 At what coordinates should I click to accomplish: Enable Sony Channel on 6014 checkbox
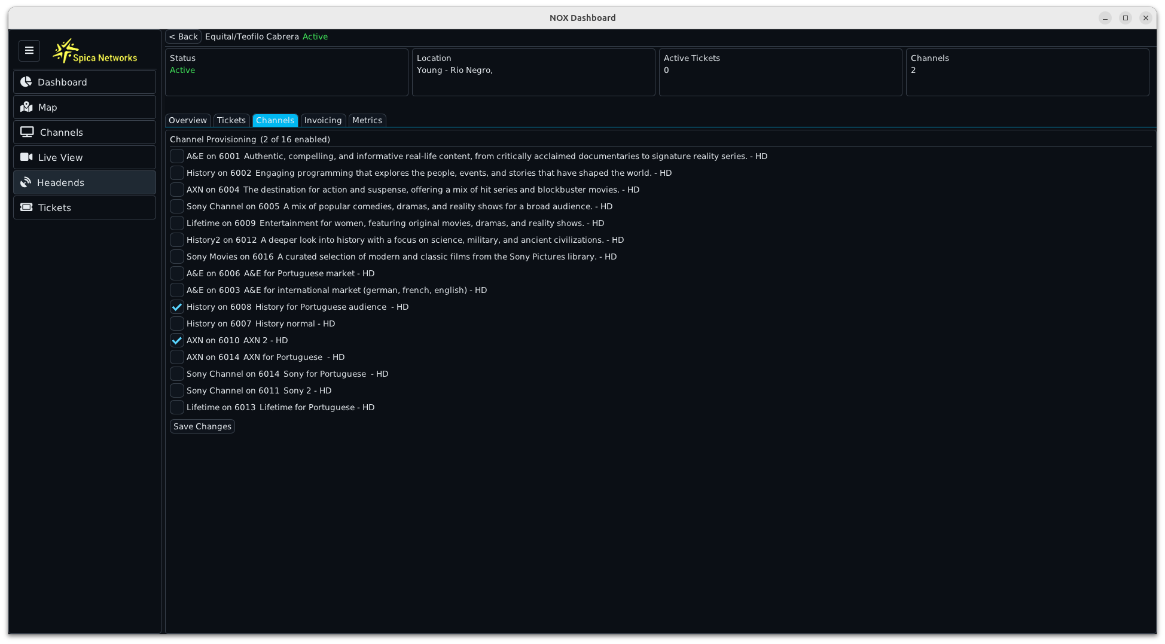(x=177, y=374)
